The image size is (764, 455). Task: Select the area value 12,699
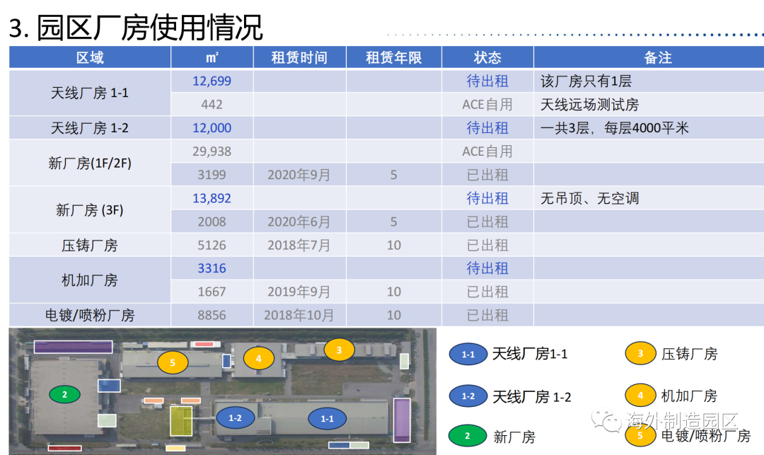point(212,81)
